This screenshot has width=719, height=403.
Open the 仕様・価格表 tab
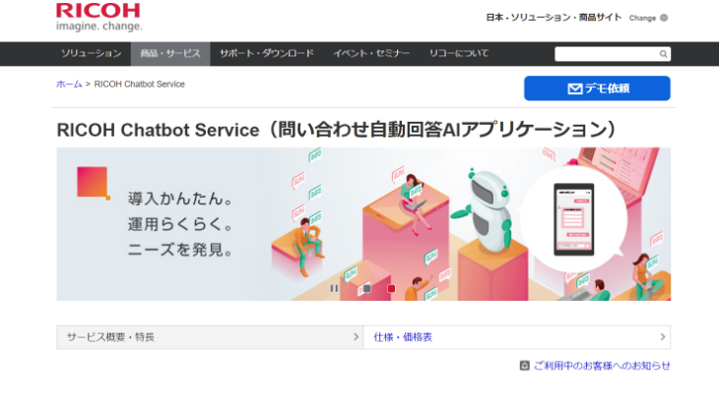coord(517,337)
